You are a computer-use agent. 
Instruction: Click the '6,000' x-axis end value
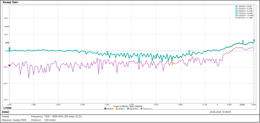click(254, 105)
